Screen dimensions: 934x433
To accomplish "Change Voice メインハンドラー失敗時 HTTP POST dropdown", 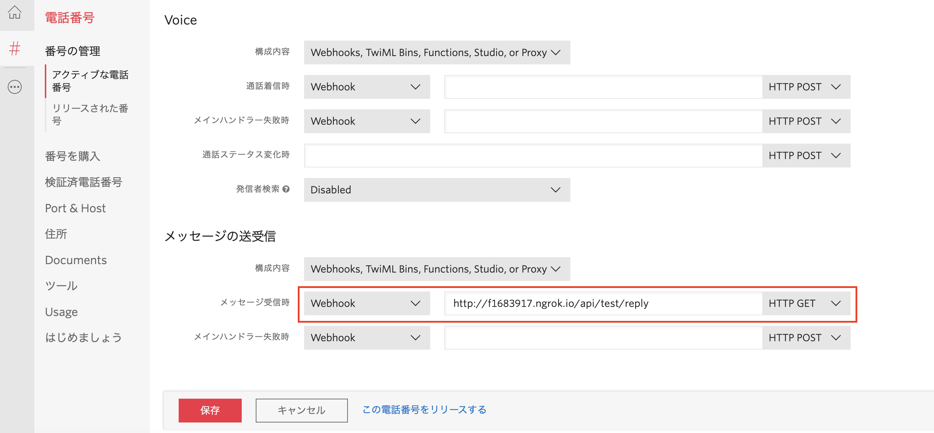I will 806,121.
